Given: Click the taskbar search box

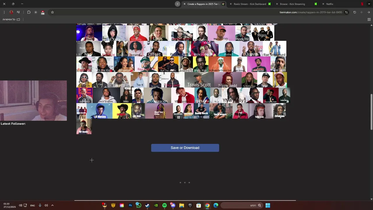Looking at the screenshot, I should pyautogui.click(x=241, y=205).
